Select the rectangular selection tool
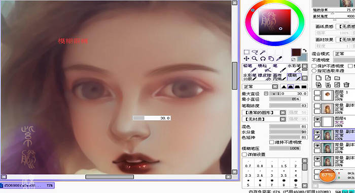 coord(246,52)
